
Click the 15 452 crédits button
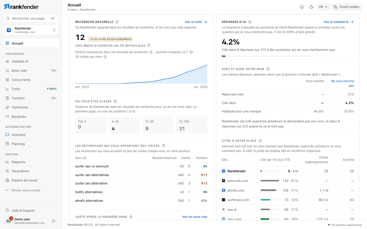coord(347,7)
